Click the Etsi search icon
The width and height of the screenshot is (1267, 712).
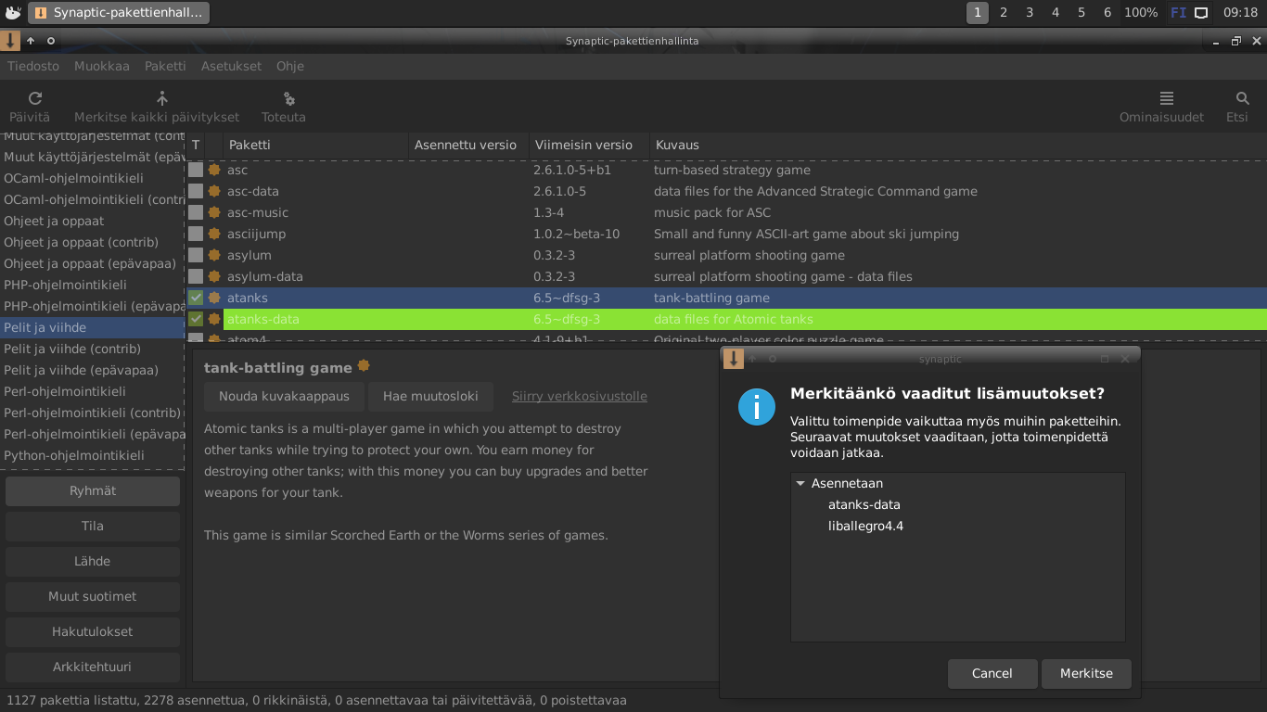pyautogui.click(x=1243, y=98)
